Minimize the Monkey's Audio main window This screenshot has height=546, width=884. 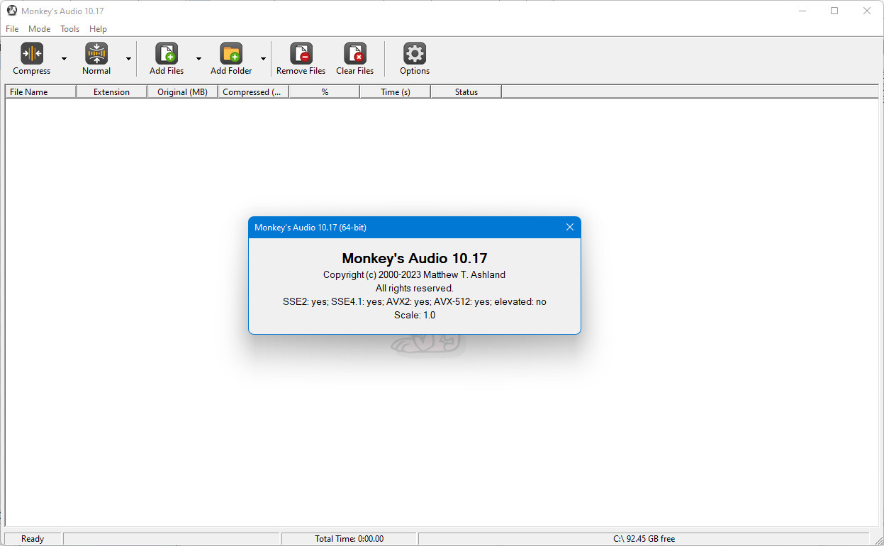802,11
